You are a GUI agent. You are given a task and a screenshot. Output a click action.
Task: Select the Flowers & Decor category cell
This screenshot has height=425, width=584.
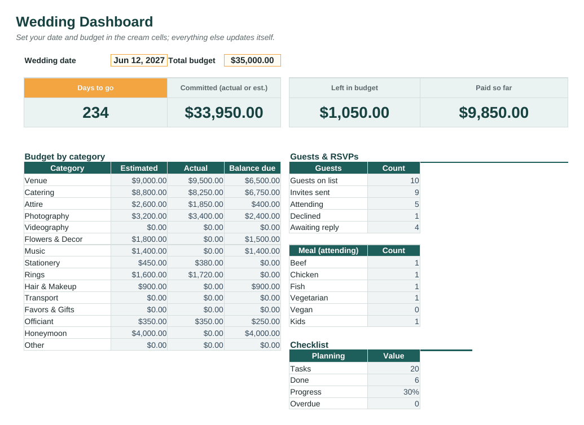67,240
